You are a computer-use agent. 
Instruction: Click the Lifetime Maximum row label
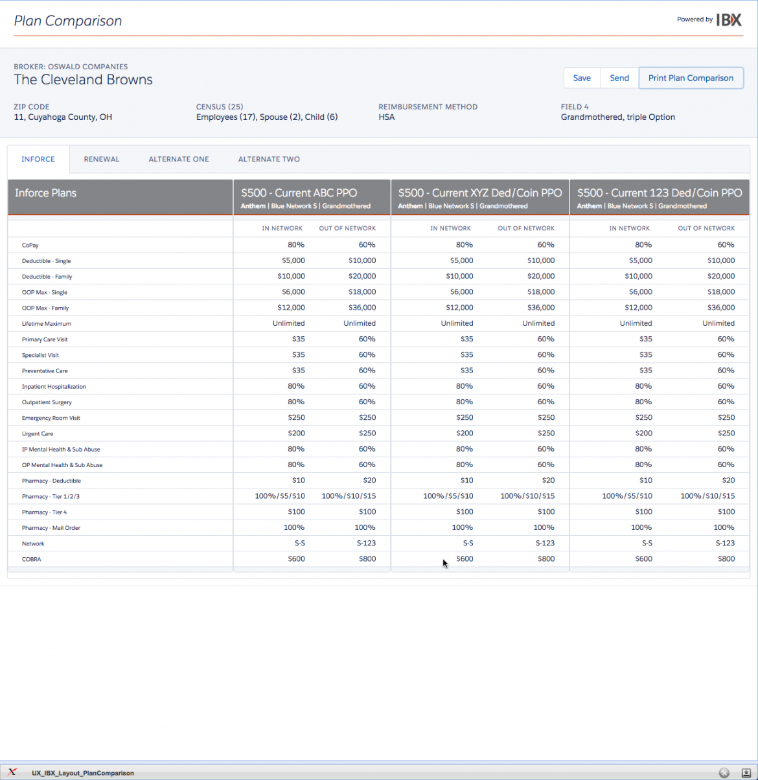point(47,324)
